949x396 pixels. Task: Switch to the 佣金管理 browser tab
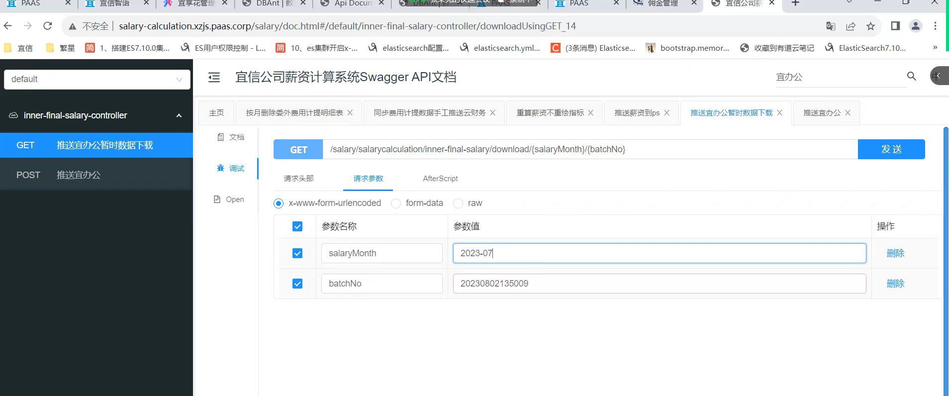point(662,3)
